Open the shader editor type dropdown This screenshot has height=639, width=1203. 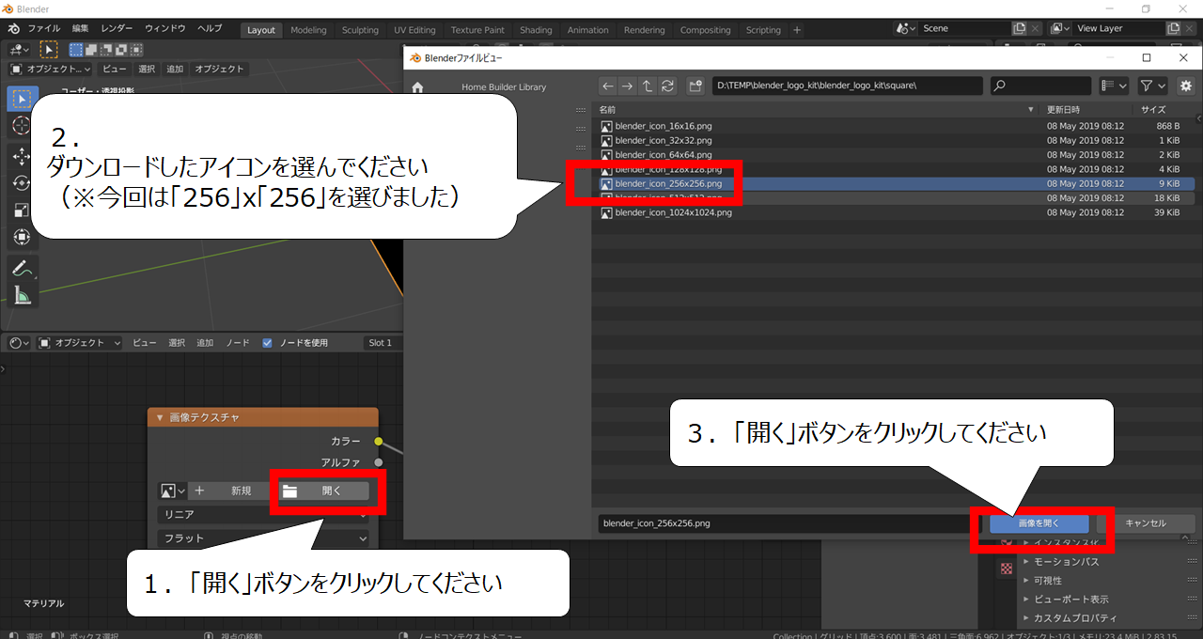pos(19,343)
